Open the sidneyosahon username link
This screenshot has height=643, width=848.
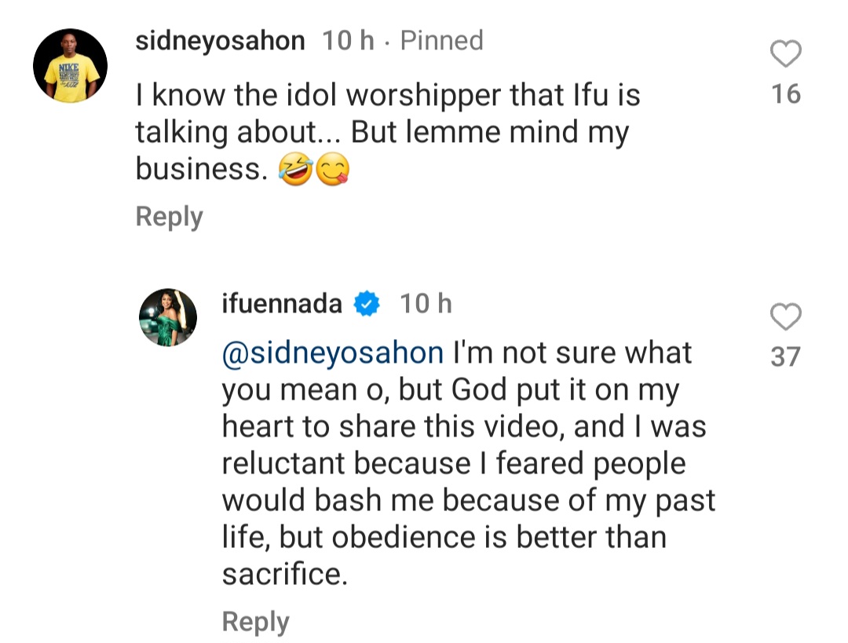tap(220, 41)
